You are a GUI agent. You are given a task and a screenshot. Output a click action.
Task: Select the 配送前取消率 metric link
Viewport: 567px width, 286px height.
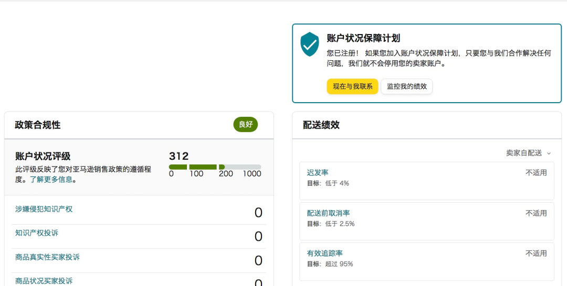pos(328,213)
